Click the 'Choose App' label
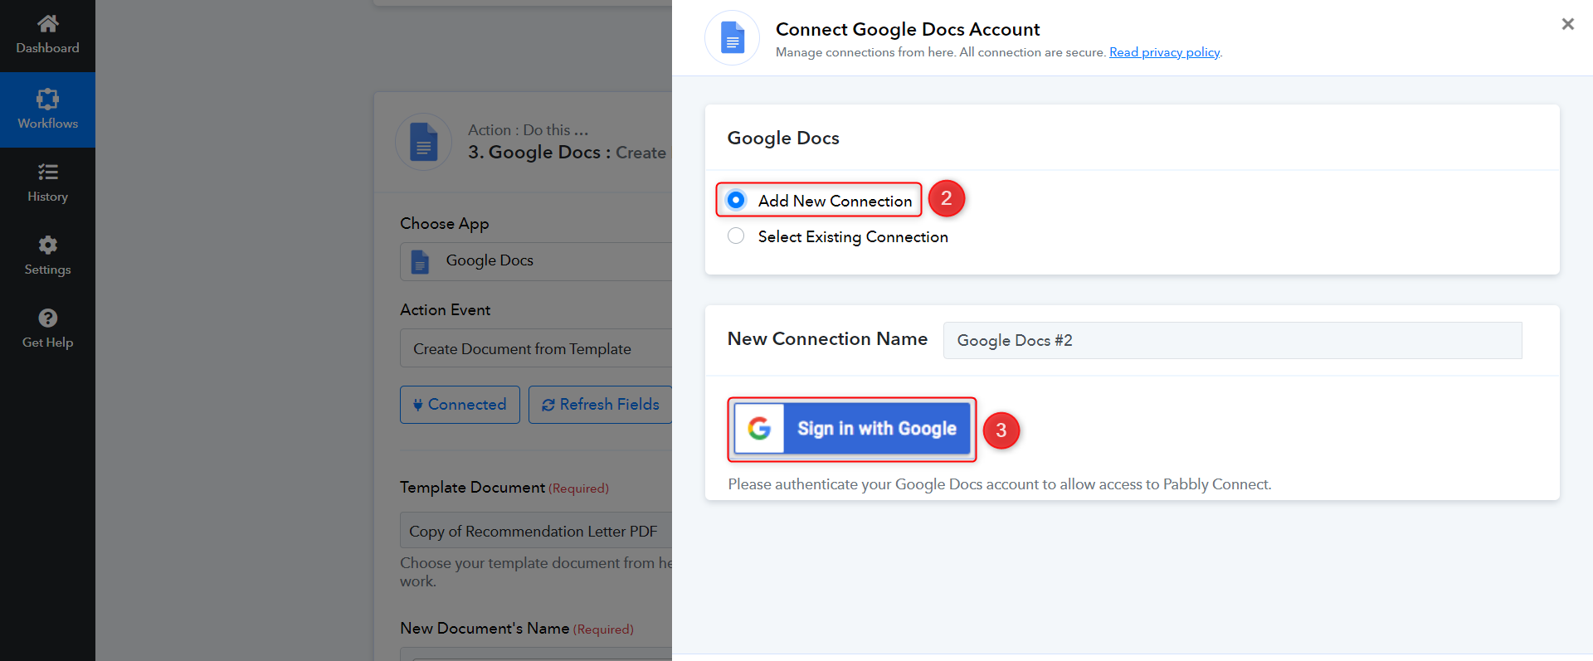 coord(445,223)
